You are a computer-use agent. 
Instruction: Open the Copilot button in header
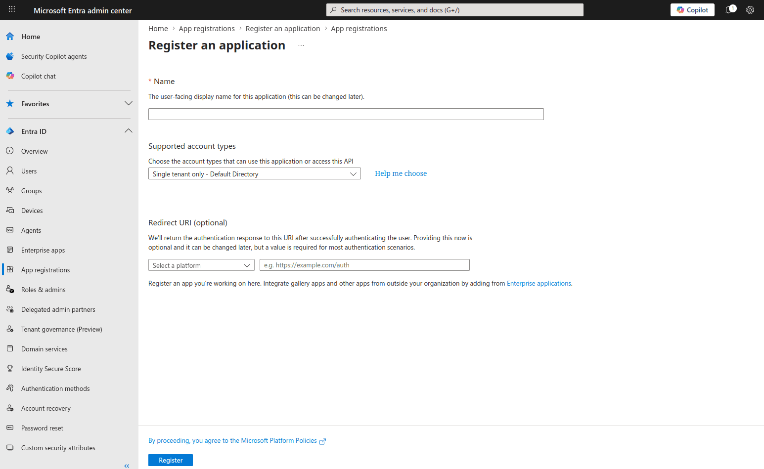coord(692,10)
